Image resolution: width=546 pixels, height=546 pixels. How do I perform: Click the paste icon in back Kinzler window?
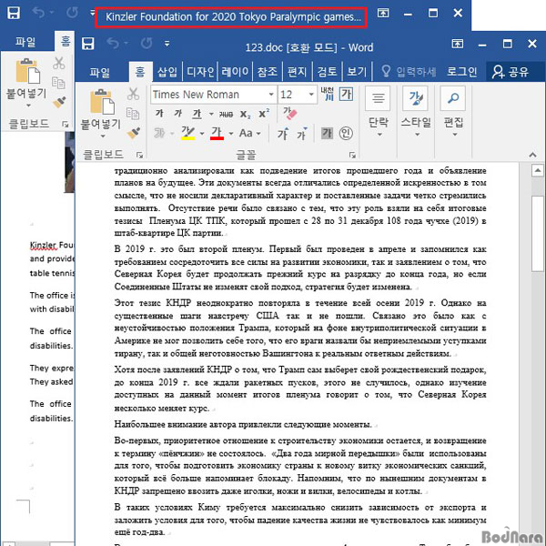28,71
